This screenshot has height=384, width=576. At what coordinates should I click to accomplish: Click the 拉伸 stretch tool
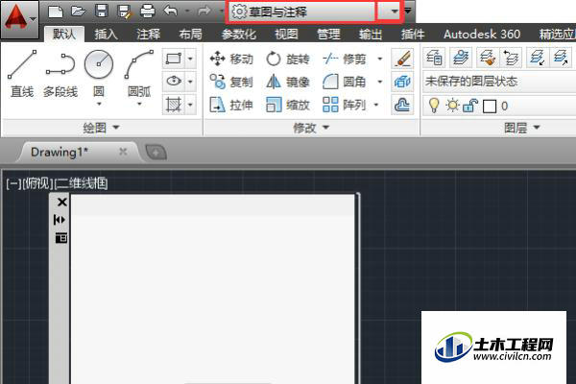[231, 105]
